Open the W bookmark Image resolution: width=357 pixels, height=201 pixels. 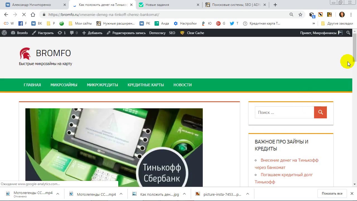(x=8, y=23)
